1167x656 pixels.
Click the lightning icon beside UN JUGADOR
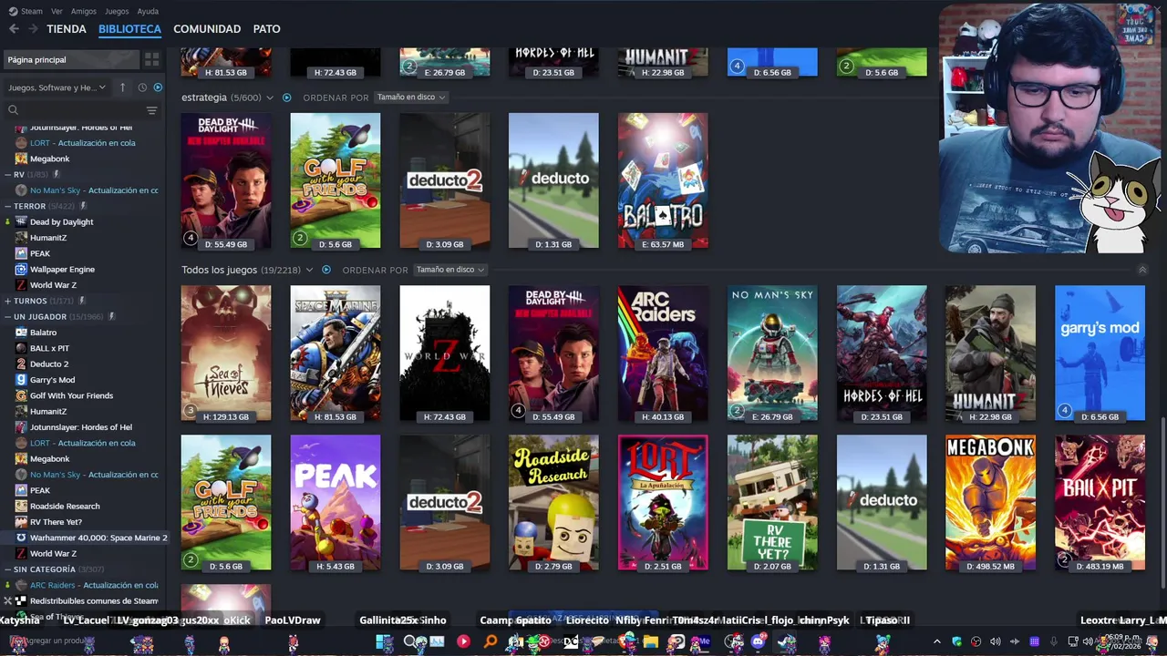pyautogui.click(x=111, y=316)
